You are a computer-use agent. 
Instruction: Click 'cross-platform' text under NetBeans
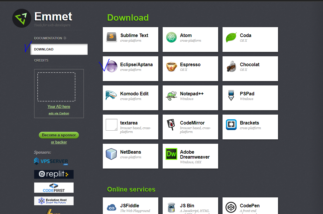(x=131, y=157)
